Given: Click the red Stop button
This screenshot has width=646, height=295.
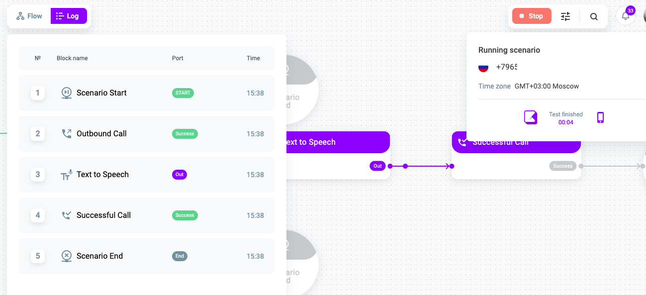Looking at the screenshot, I should pos(532,16).
